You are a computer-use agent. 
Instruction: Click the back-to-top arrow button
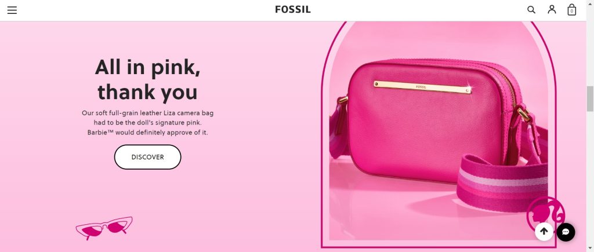(x=544, y=232)
